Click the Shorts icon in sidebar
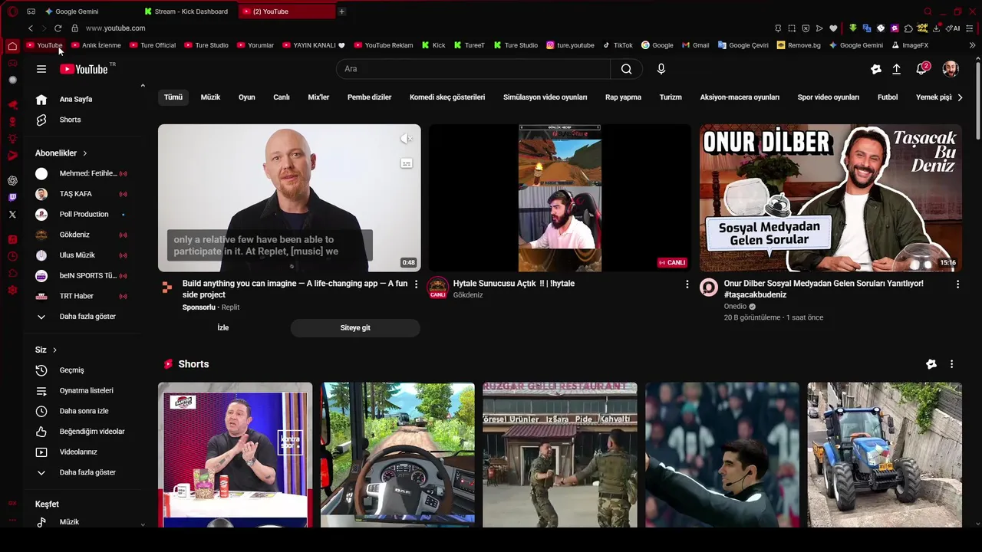 [x=41, y=120]
